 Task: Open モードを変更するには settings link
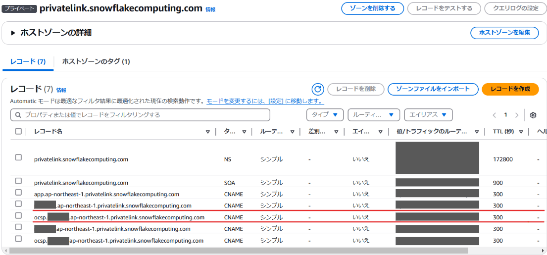[x=265, y=102]
